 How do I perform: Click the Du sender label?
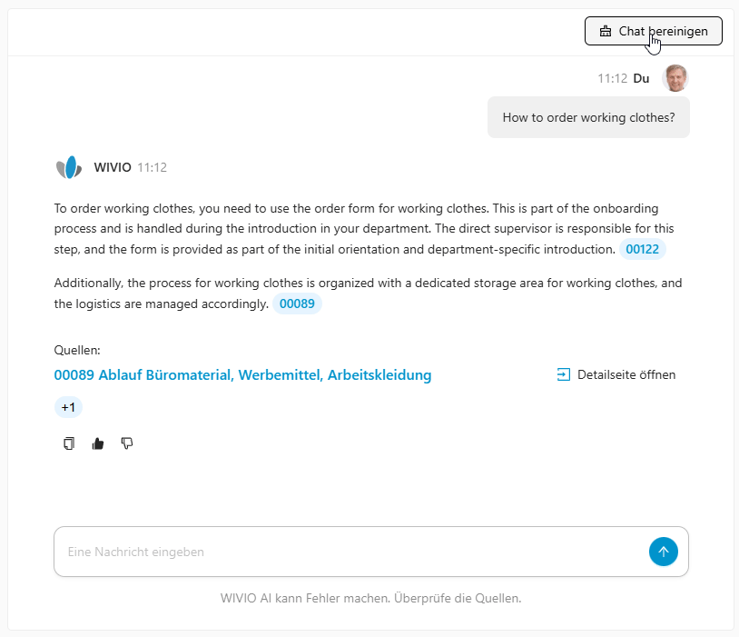(x=641, y=78)
